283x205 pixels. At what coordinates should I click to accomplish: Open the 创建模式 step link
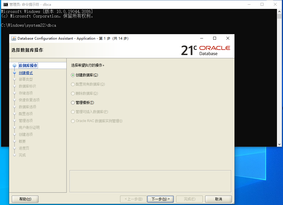26,73
